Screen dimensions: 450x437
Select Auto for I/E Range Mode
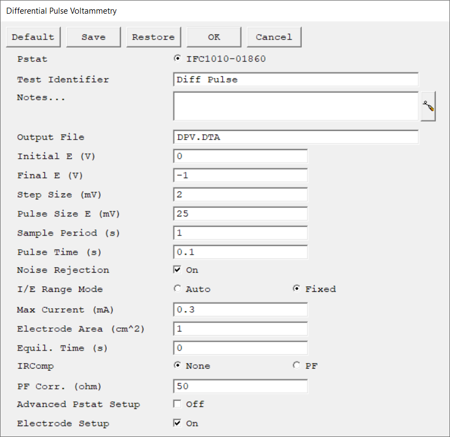pos(178,289)
